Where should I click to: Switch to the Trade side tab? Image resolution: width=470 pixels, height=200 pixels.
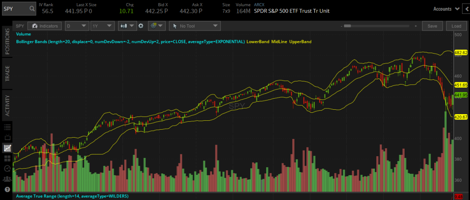[x=7, y=73]
